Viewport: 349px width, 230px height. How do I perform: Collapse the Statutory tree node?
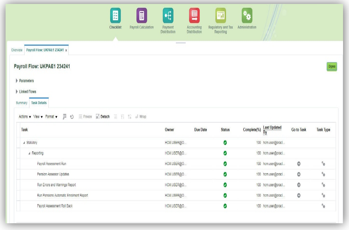[x=24, y=143]
